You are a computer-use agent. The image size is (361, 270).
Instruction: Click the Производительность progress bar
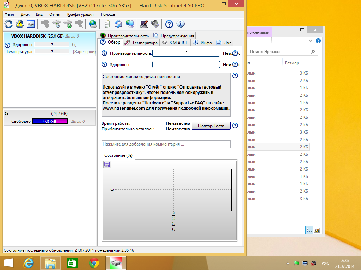[186, 53]
